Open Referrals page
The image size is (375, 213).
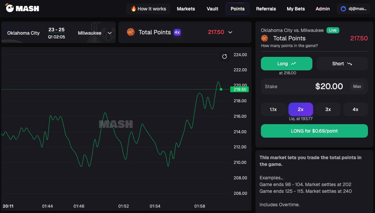click(266, 9)
